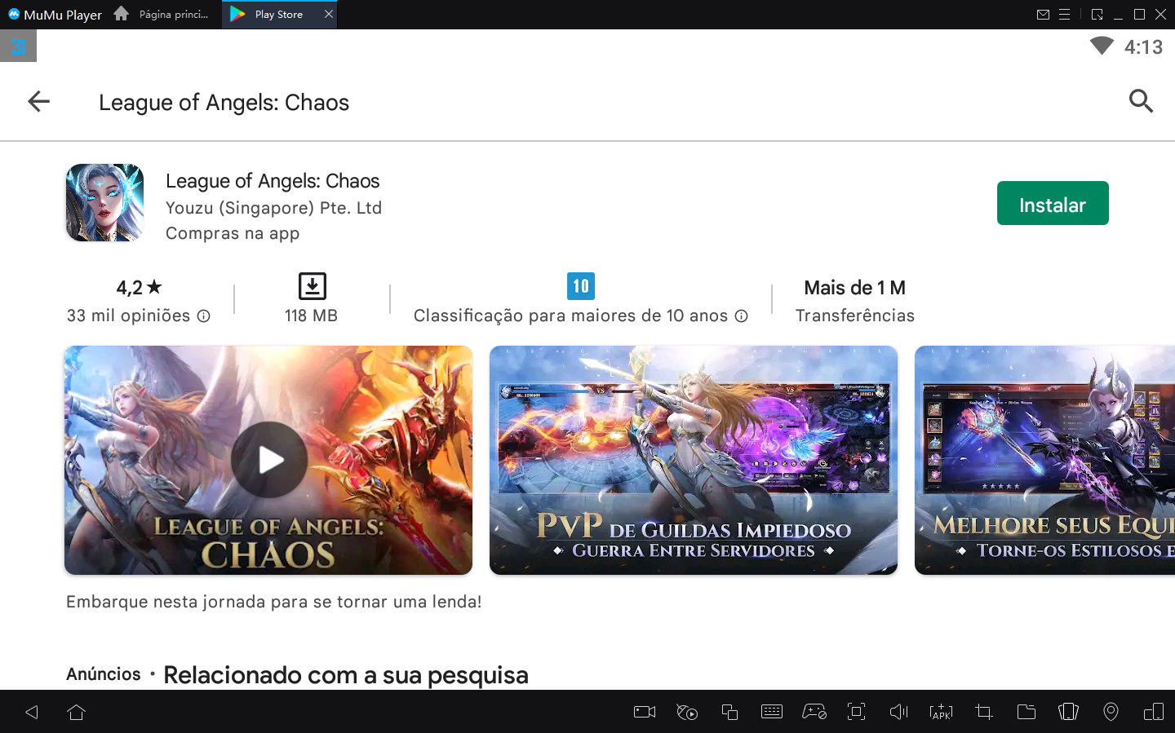Click the home icon in the Página principal tab
This screenshot has width=1175, height=733.
point(122,14)
